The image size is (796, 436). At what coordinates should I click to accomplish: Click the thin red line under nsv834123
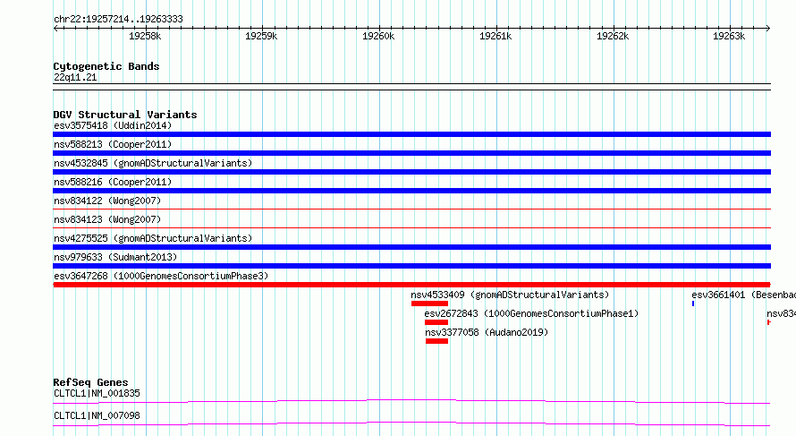tap(411, 227)
